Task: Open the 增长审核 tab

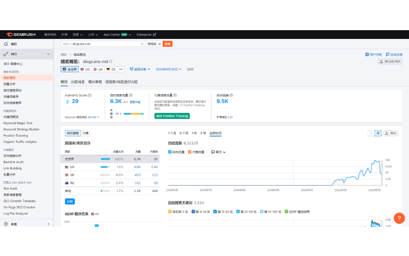Action: pos(95,82)
